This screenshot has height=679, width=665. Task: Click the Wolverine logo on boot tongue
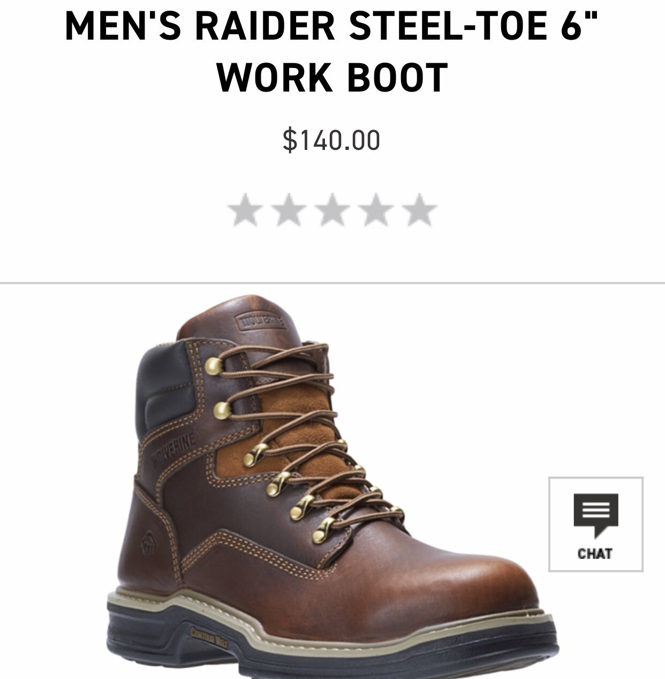click(262, 323)
